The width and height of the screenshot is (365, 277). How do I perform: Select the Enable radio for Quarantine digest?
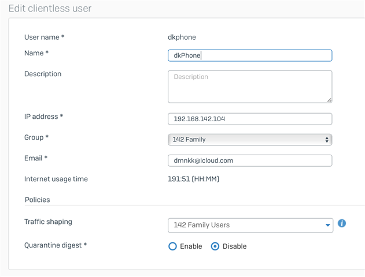(x=172, y=246)
